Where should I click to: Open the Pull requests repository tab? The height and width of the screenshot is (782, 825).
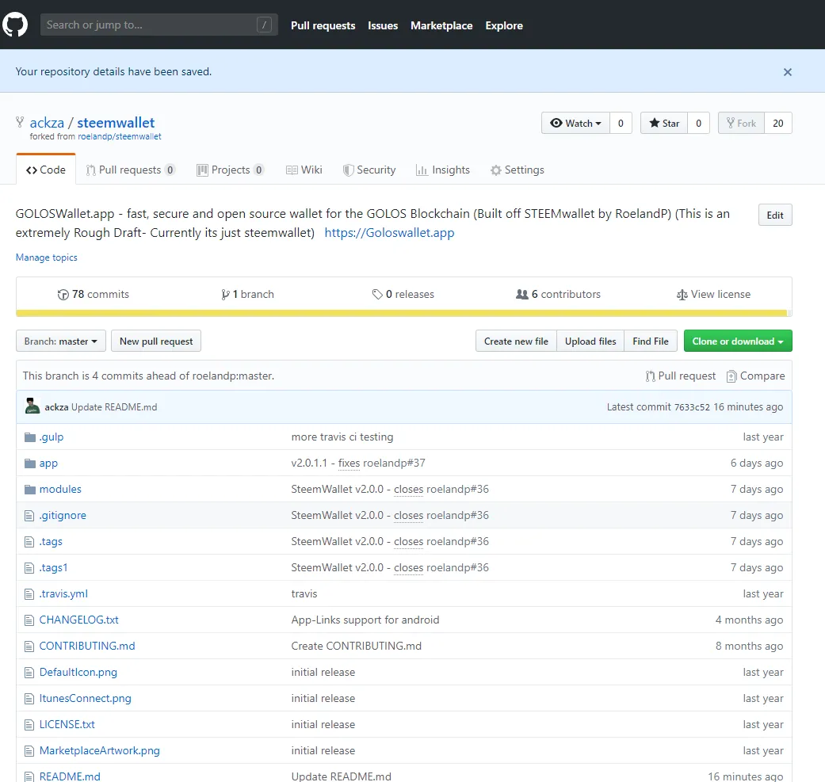tap(130, 170)
